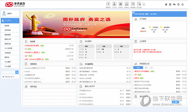Open the 个人办公 person icon in top toolbar
This screenshot has height=112, width=188.
point(114,4)
